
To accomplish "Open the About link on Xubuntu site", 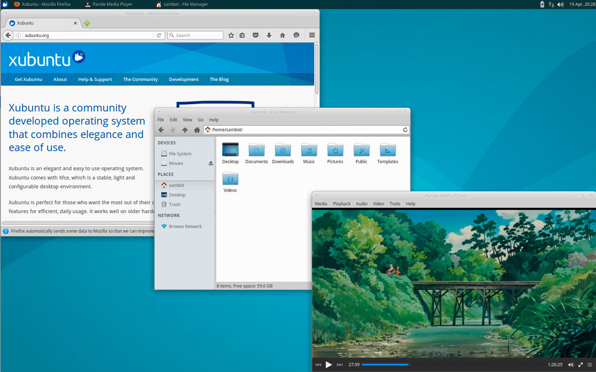I will pyautogui.click(x=60, y=79).
